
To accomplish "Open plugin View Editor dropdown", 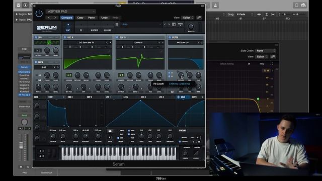I will [x=188, y=18].
